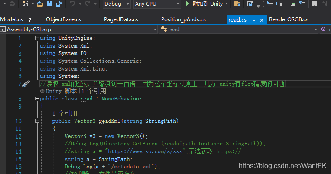Open the read class navigation dropdown
Image resolution: width=331 pixels, height=174 pixels.
click(x=239, y=29)
